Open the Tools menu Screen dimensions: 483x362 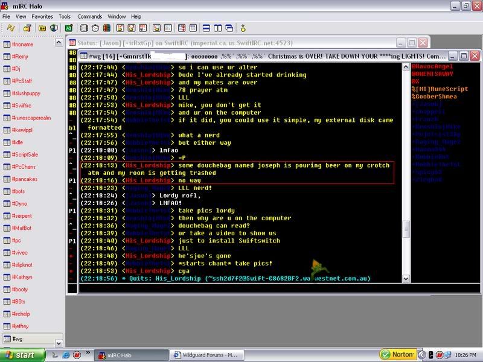[65, 16]
